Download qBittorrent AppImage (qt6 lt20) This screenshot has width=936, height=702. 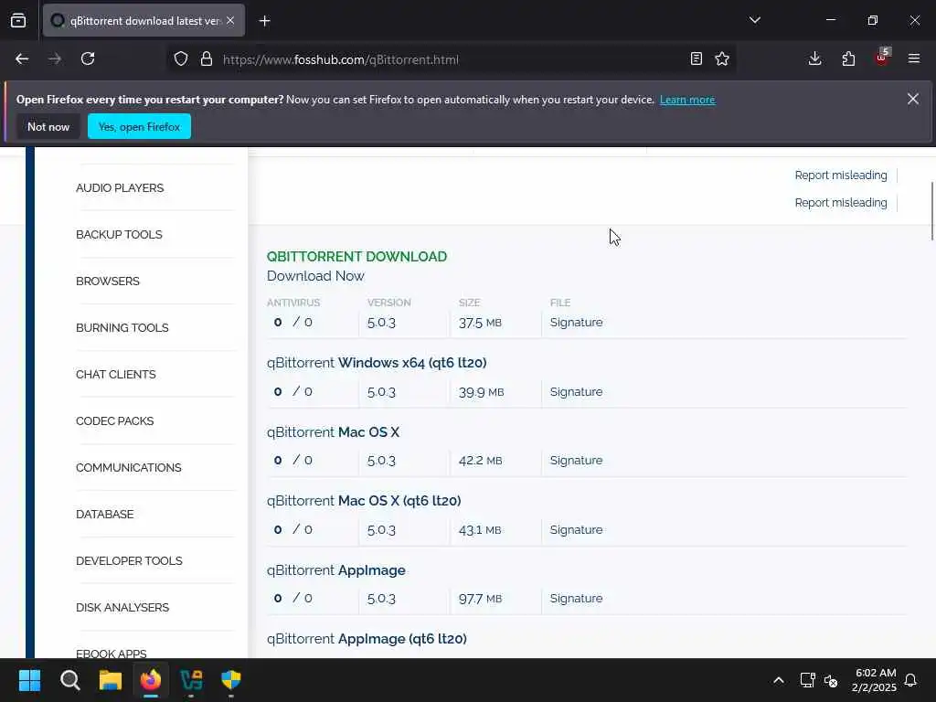coord(367,639)
